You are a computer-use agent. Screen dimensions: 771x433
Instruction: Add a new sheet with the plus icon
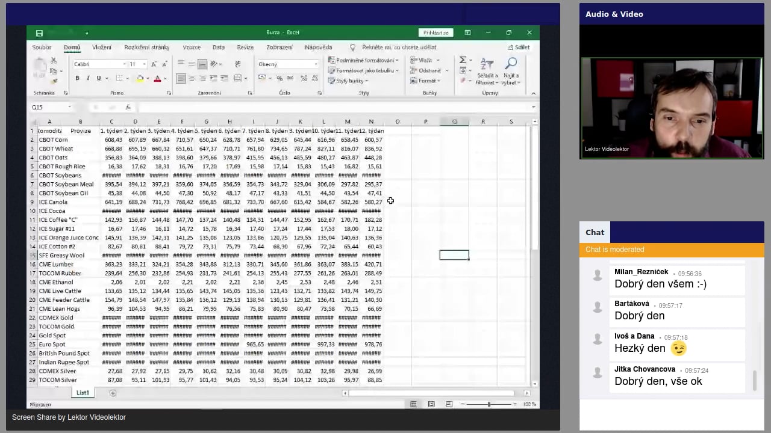point(113,393)
